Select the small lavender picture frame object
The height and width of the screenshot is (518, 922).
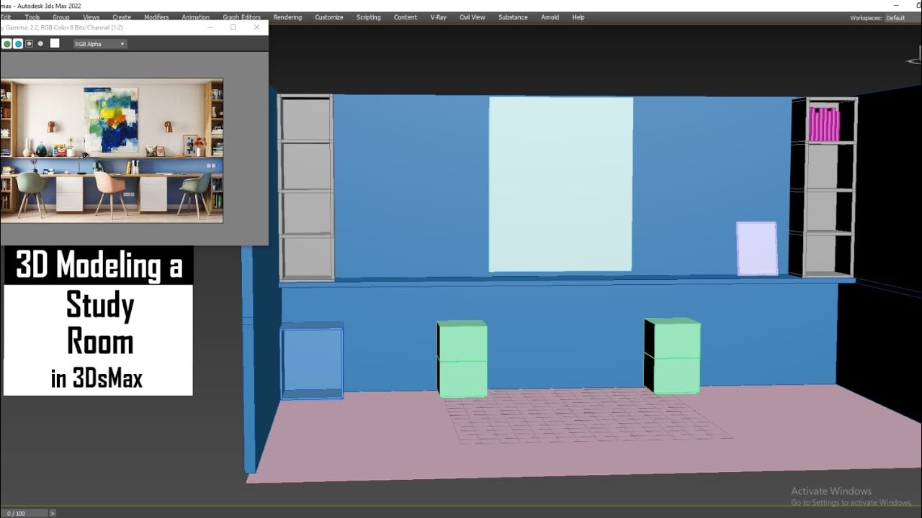(757, 248)
